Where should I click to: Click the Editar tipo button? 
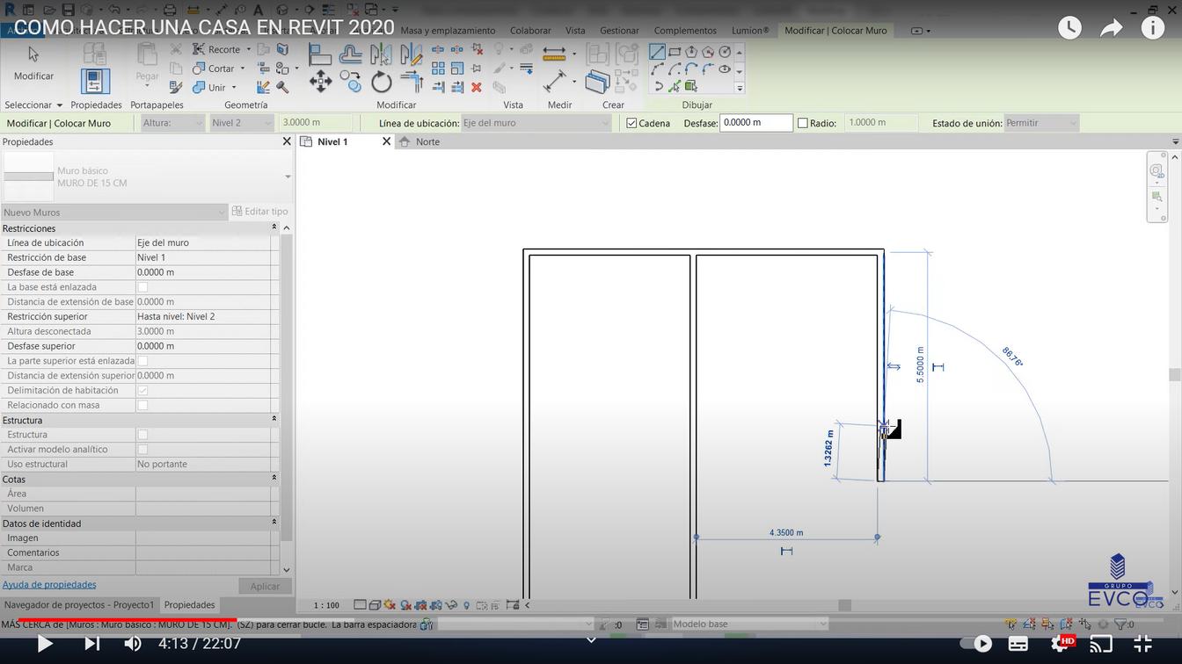coord(260,212)
